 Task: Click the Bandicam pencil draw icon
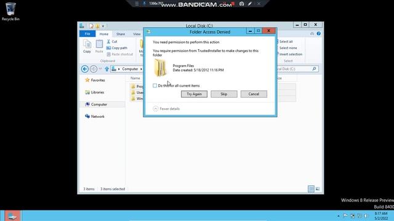(250, 4)
